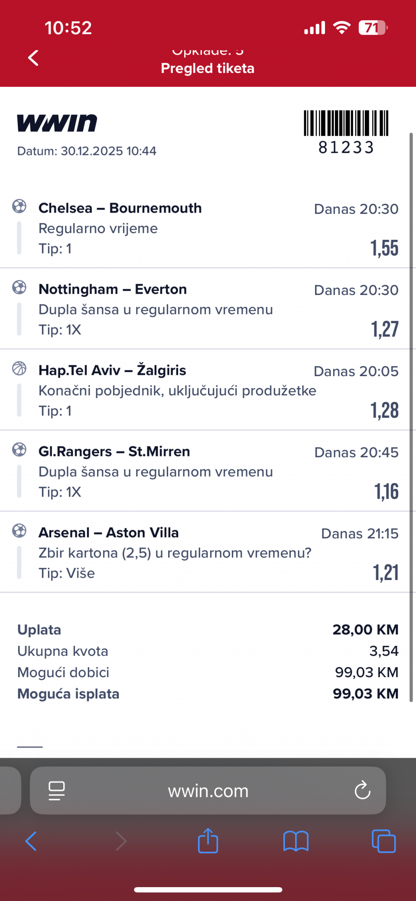Tap the ticket barcode 81233
The width and height of the screenshot is (416, 901).
[x=346, y=132]
